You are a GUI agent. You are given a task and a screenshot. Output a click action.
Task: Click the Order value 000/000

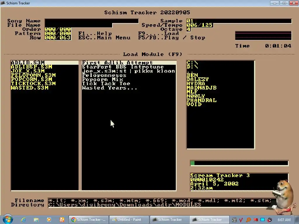(x=58, y=29)
